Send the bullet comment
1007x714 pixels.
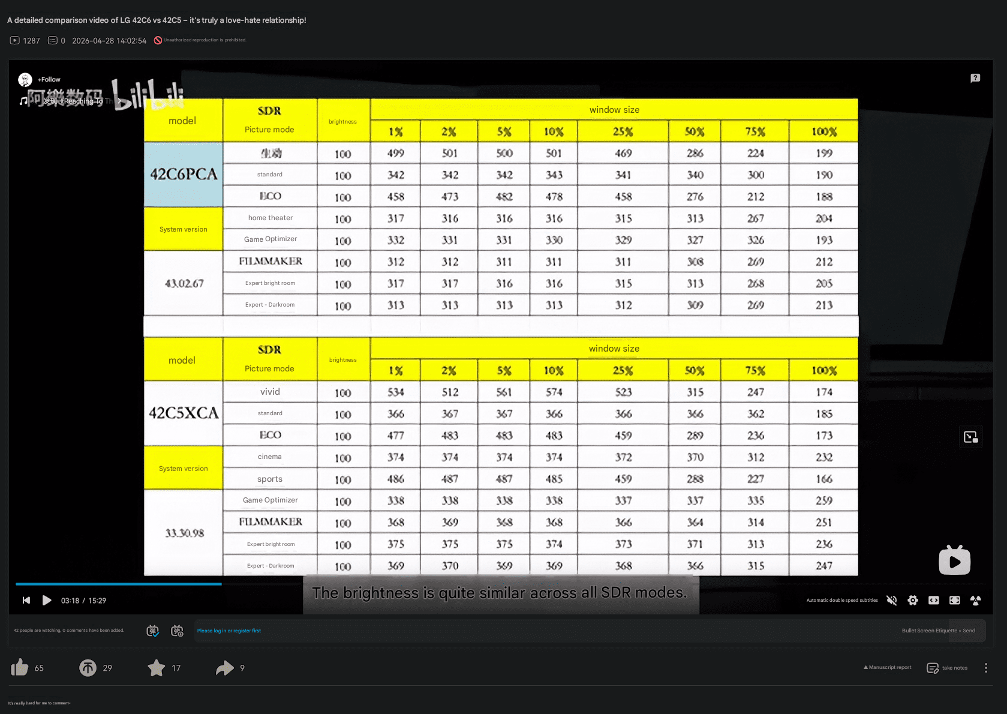[969, 631]
